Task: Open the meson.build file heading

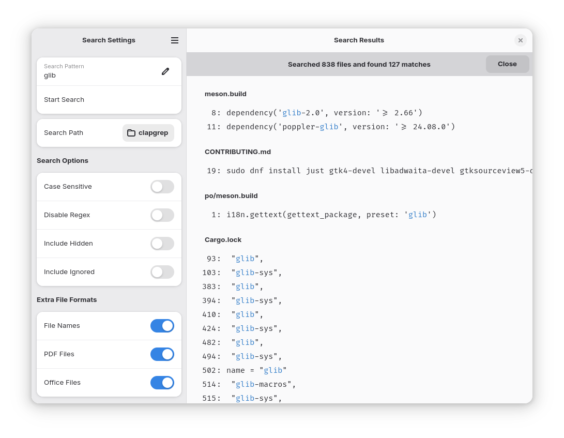Action: tap(225, 94)
